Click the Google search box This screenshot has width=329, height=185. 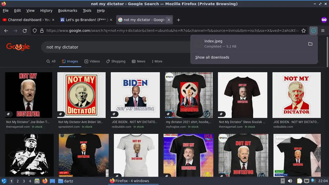pyautogui.click(x=116, y=47)
